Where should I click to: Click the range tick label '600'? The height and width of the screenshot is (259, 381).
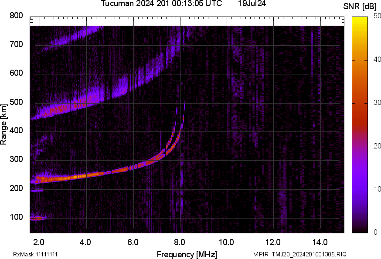[x=16, y=73]
